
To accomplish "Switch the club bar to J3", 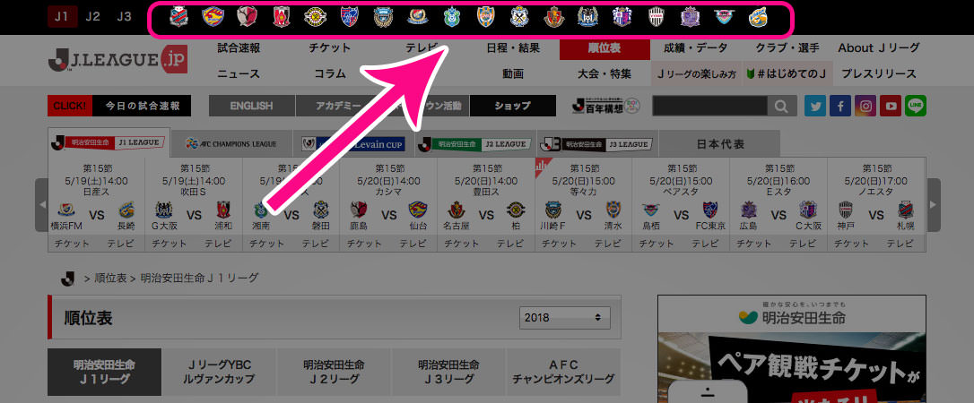I will click(125, 17).
